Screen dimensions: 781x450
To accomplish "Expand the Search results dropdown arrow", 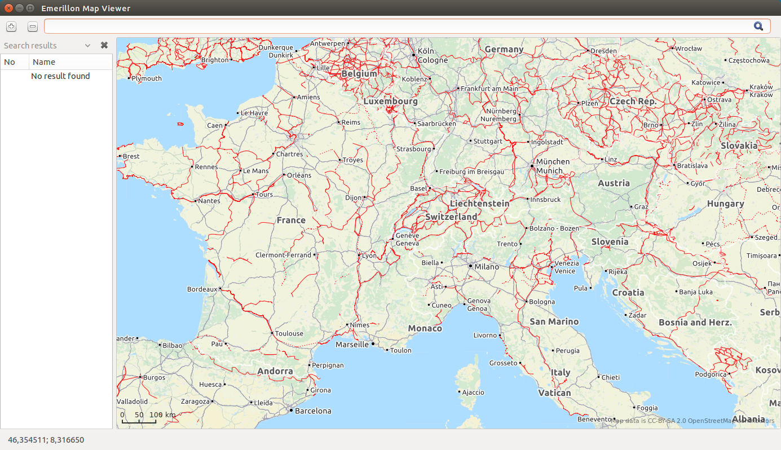I will tap(87, 46).
